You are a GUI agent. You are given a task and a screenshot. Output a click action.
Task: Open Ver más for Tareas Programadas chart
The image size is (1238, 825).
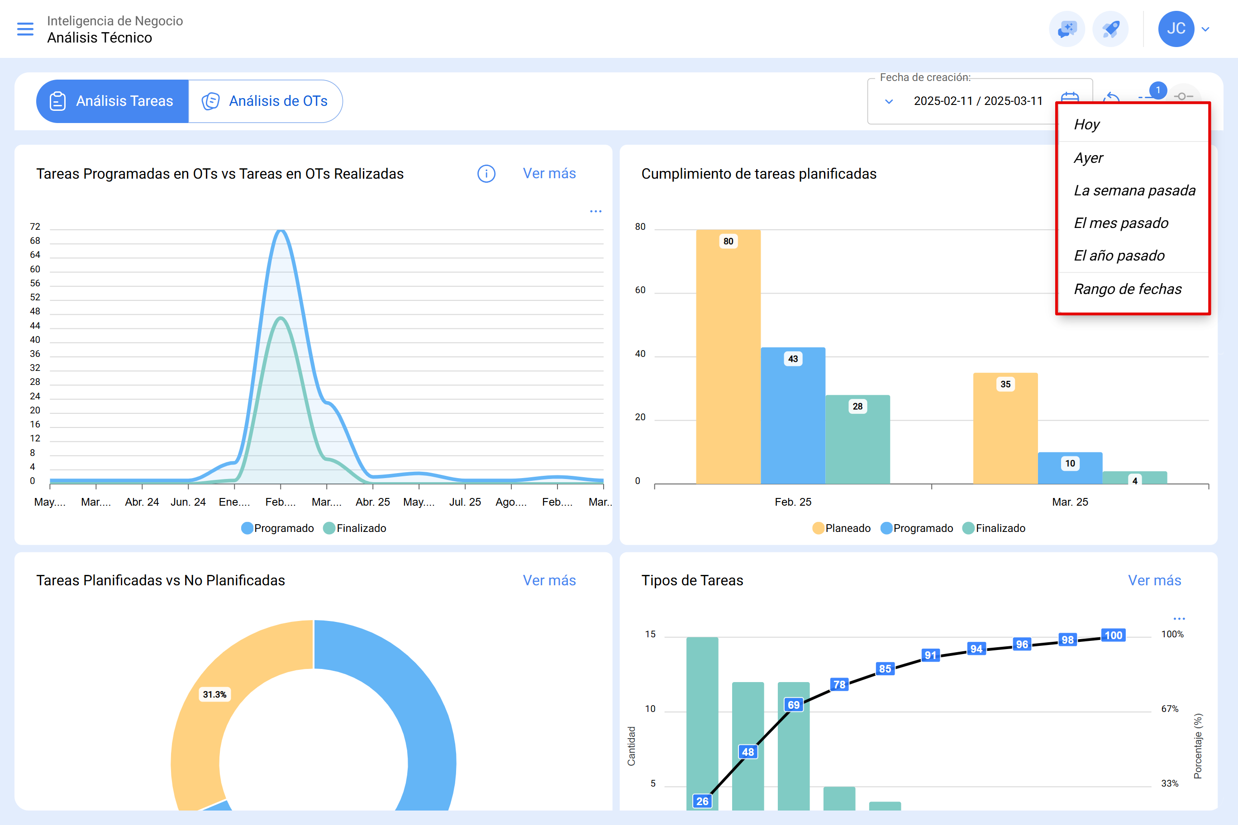(549, 174)
